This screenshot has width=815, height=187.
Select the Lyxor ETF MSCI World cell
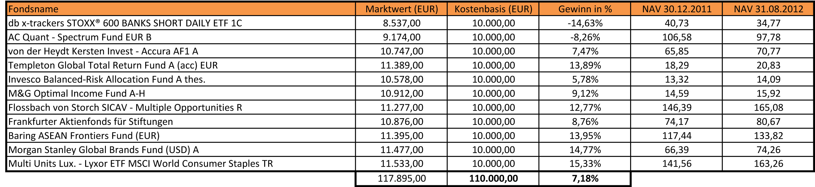[x=141, y=164]
